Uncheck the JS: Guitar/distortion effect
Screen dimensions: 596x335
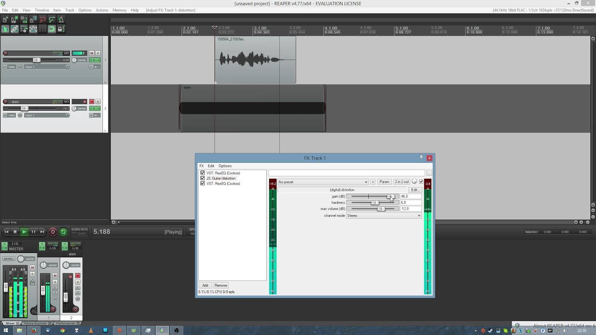point(203,178)
